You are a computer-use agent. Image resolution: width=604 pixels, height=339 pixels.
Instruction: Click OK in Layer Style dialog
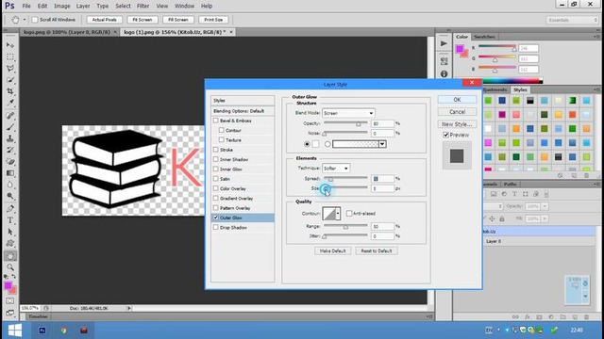457,100
